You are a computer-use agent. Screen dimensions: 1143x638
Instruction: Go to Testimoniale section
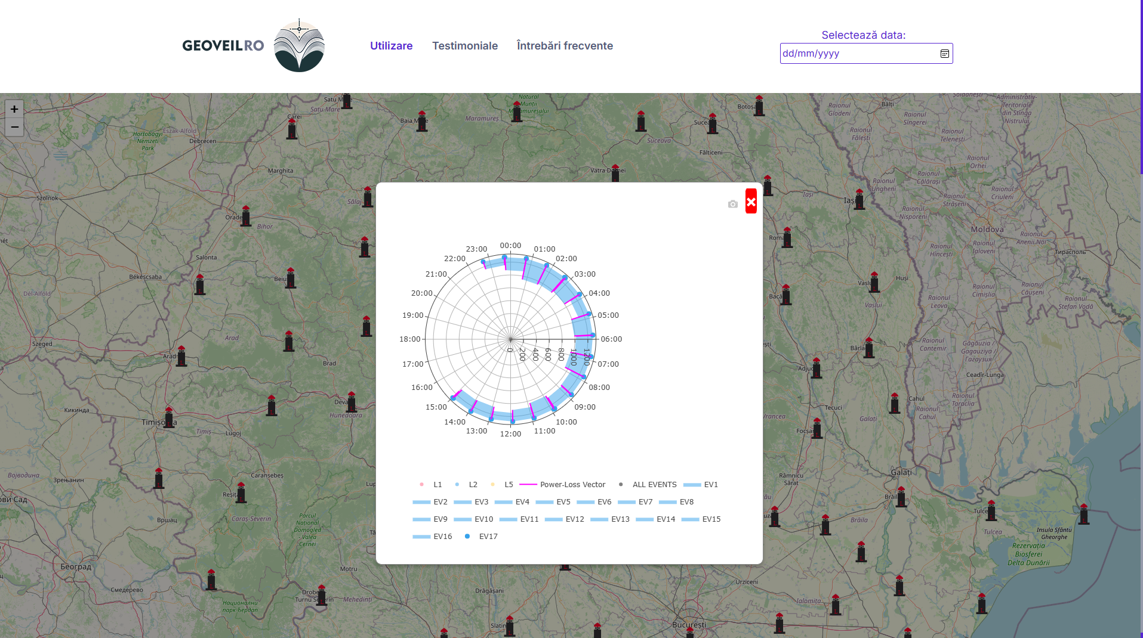click(464, 46)
